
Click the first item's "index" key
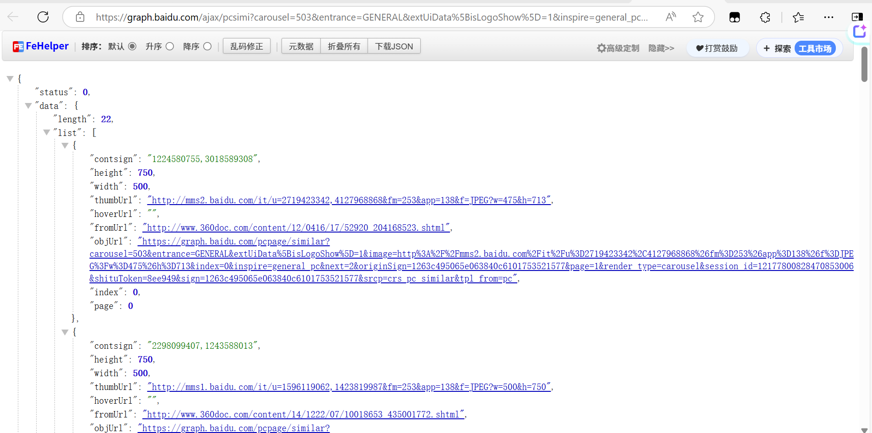click(x=107, y=292)
